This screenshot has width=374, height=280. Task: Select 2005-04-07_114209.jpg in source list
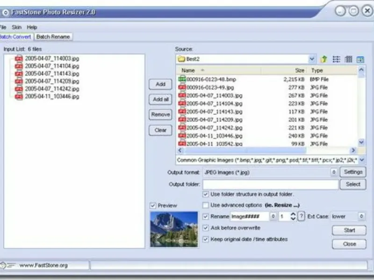(214, 119)
